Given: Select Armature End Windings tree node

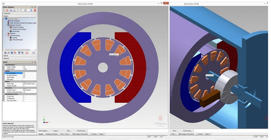Looking at the screenshot, I should click(x=19, y=29).
